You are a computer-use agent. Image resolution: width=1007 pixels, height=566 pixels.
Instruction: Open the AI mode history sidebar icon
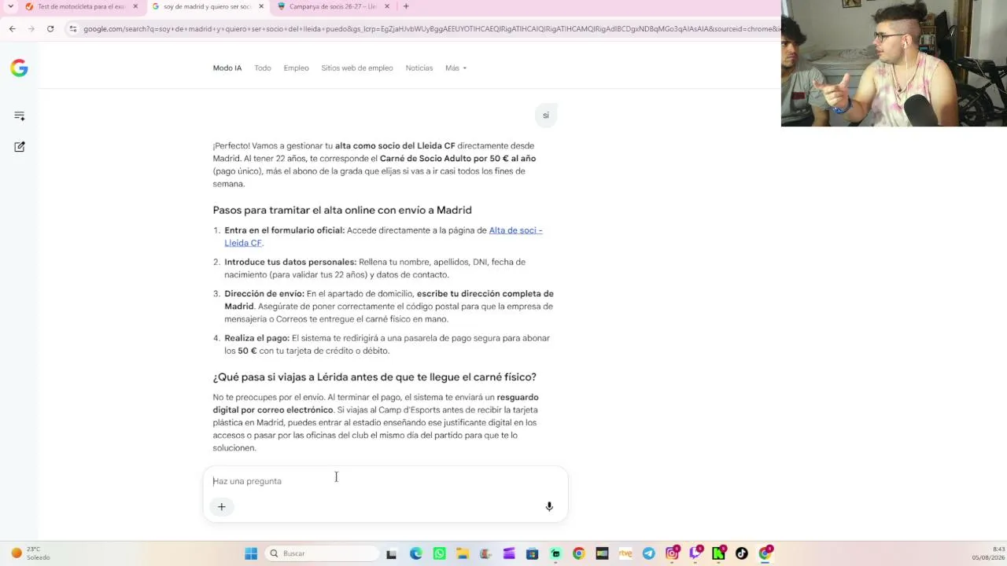pyautogui.click(x=20, y=116)
